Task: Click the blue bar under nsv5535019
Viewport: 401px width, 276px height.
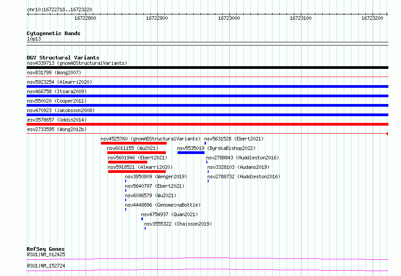Action: (191, 153)
